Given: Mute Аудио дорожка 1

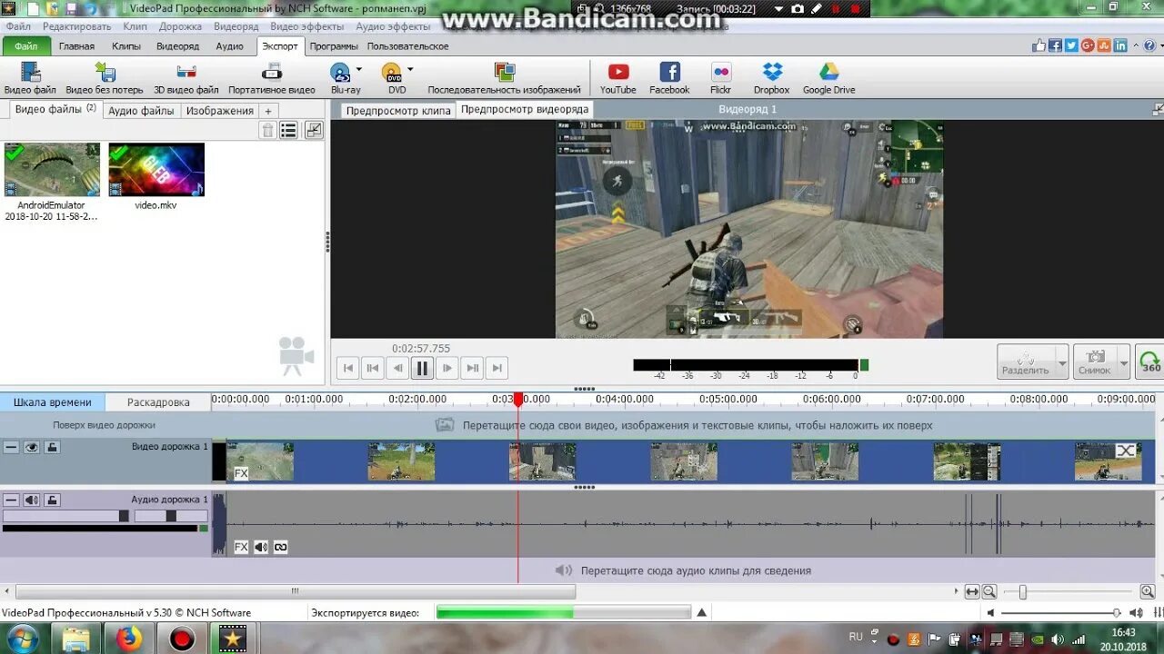Looking at the screenshot, I should 32,500.
